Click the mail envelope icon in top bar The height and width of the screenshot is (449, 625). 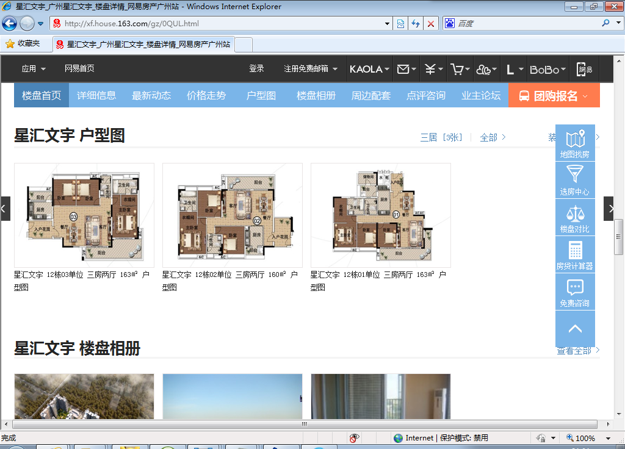(x=403, y=70)
